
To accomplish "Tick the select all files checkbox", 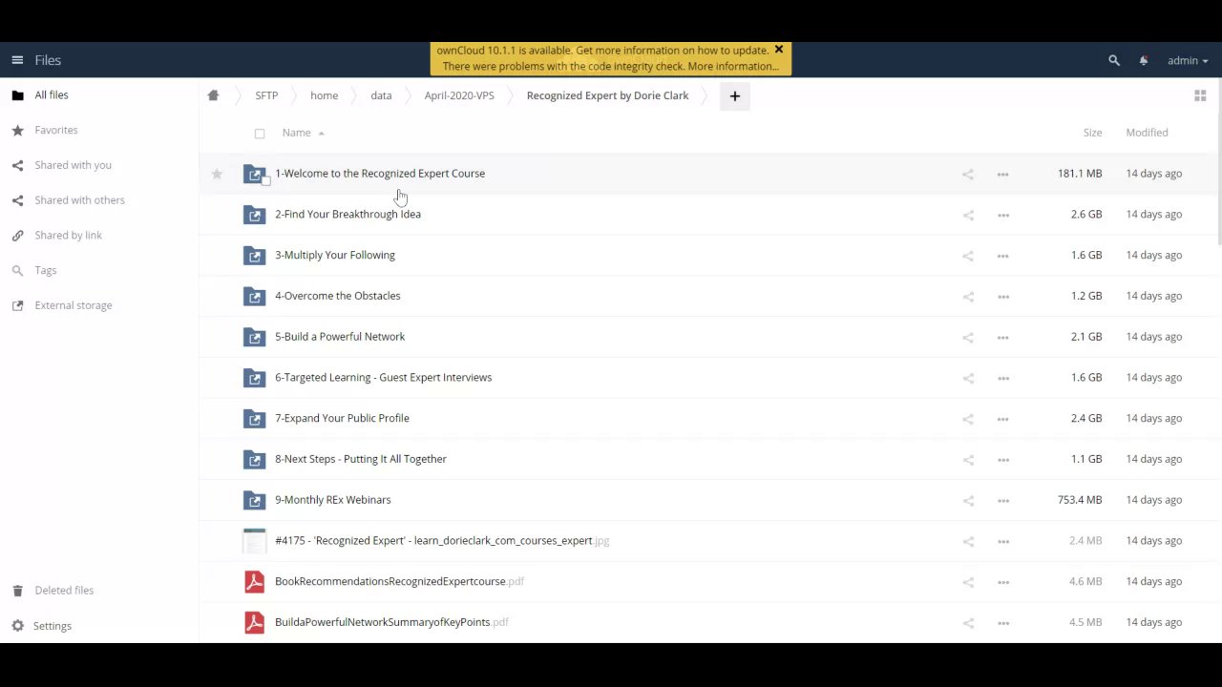I will click(x=260, y=134).
